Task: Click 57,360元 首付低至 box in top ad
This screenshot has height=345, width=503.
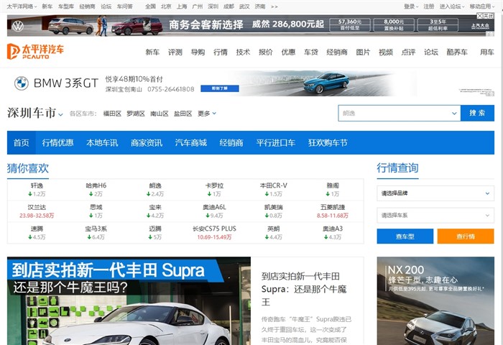Action: [x=350, y=24]
